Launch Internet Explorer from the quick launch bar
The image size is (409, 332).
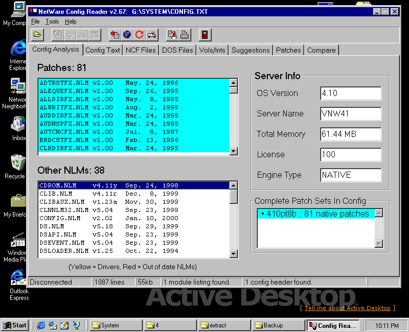coord(41,325)
